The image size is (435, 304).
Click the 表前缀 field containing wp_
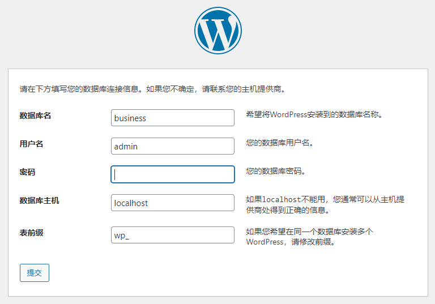coord(173,235)
